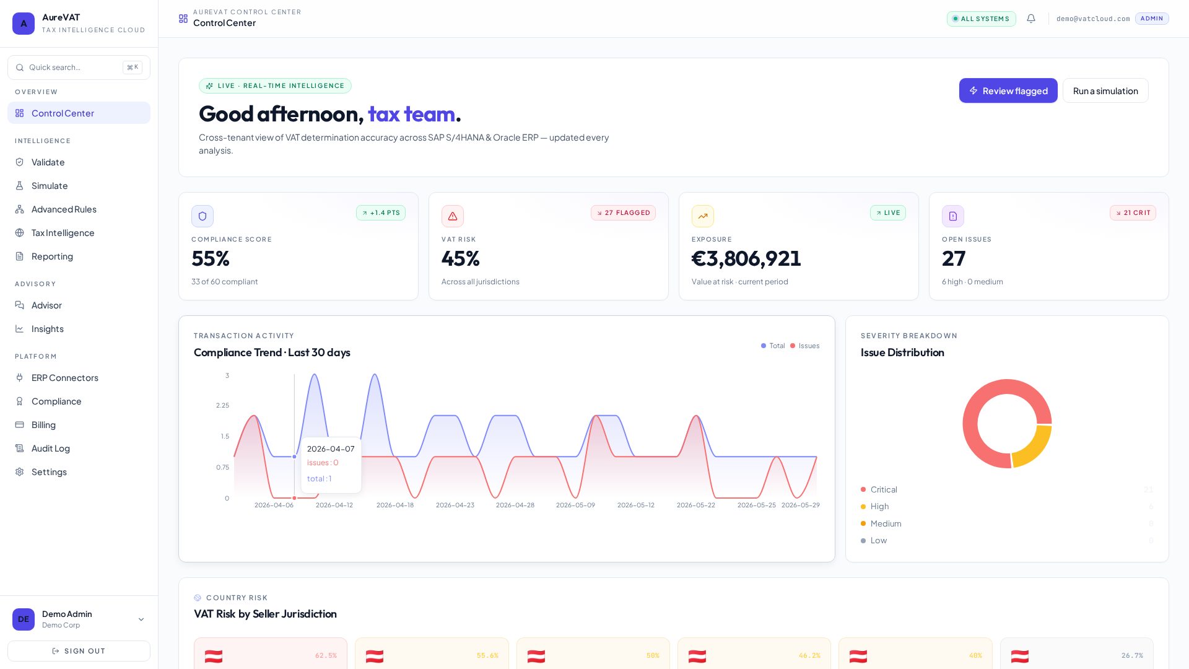
Task: Click the €3,806,921 exposure value
Action: coord(746,258)
